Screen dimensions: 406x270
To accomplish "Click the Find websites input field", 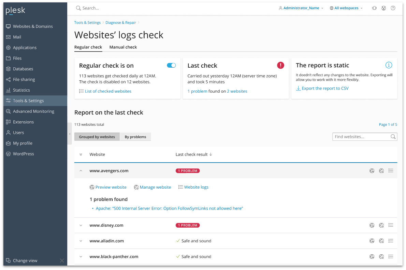I will pyautogui.click(x=362, y=137).
